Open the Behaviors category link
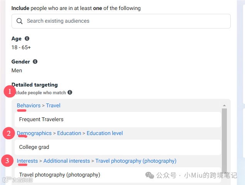The width and height of the screenshot is (245, 185). coord(29,105)
